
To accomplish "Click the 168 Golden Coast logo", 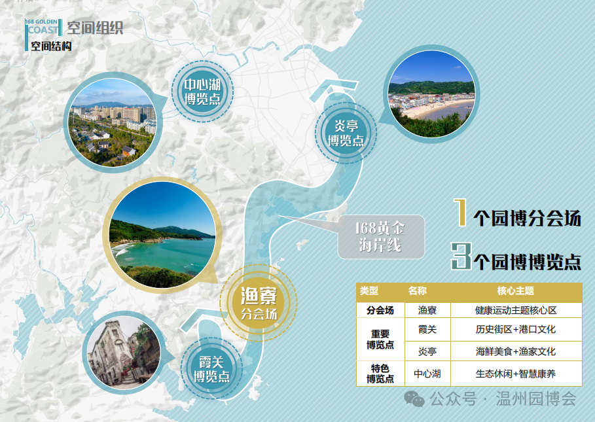I will [41, 26].
